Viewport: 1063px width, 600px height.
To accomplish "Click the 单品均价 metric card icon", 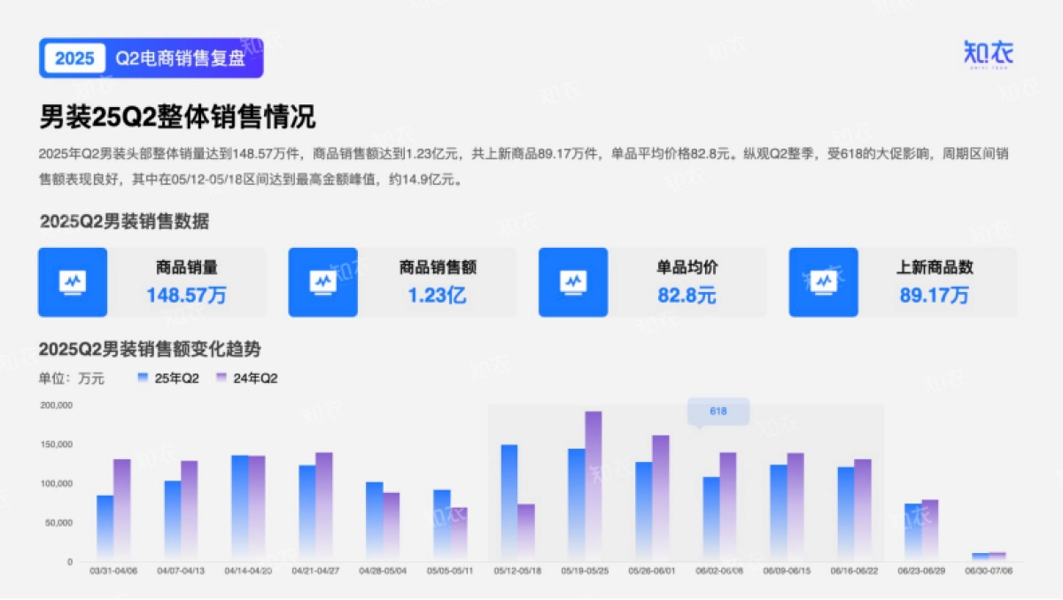I will [x=572, y=282].
